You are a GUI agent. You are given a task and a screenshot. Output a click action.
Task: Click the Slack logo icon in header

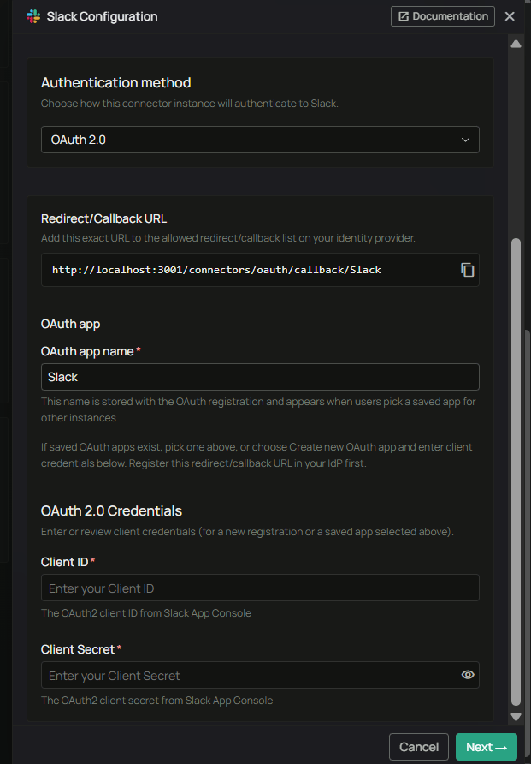[33, 16]
